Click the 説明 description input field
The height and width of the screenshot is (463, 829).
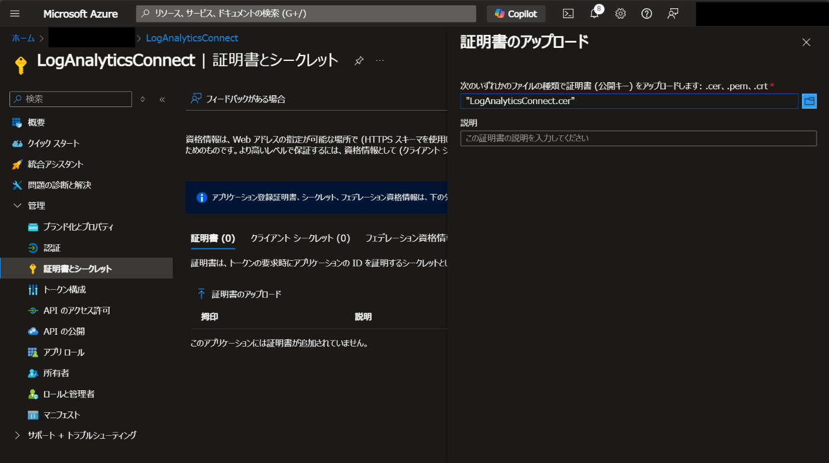pos(638,138)
